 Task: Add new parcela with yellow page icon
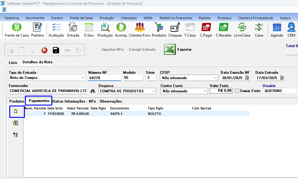click(x=16, y=111)
